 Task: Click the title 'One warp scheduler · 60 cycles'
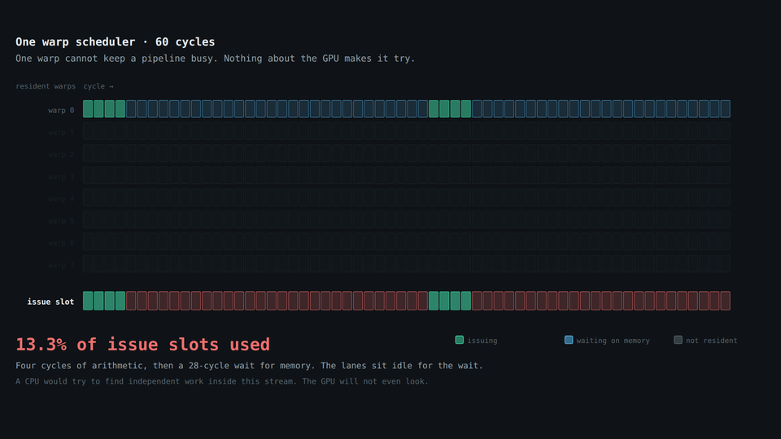tap(115, 41)
